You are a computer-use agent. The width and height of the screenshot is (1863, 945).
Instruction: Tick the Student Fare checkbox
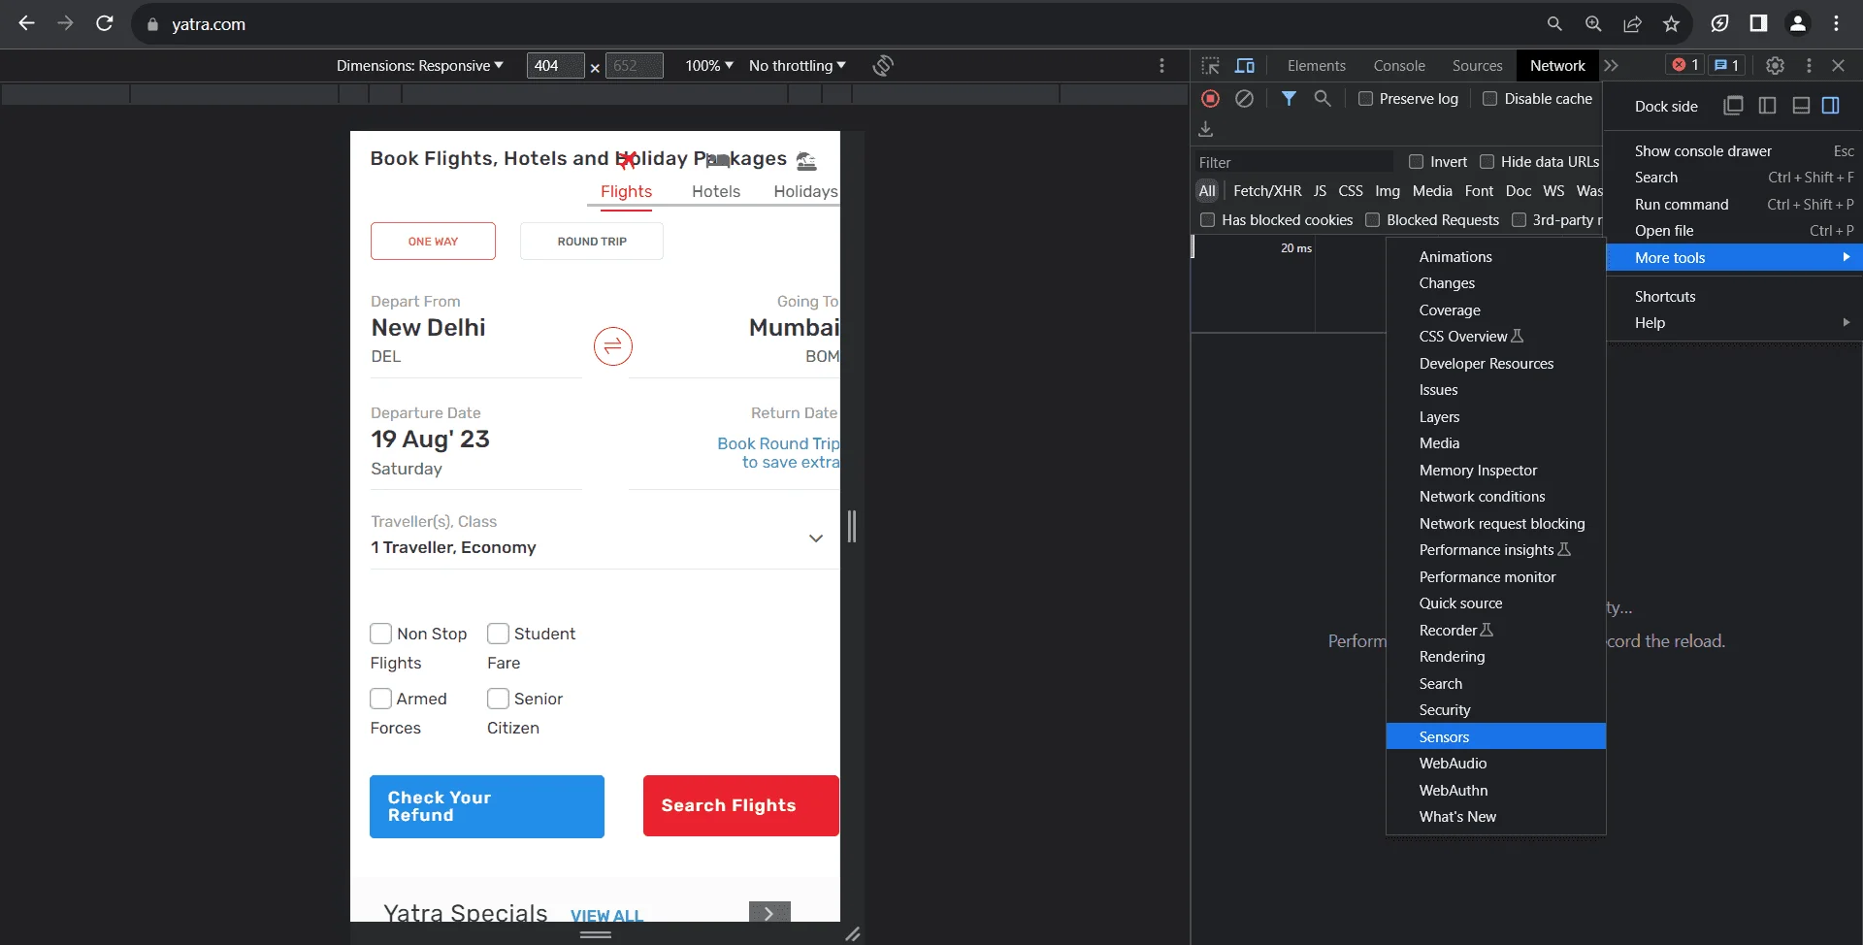pos(498,634)
